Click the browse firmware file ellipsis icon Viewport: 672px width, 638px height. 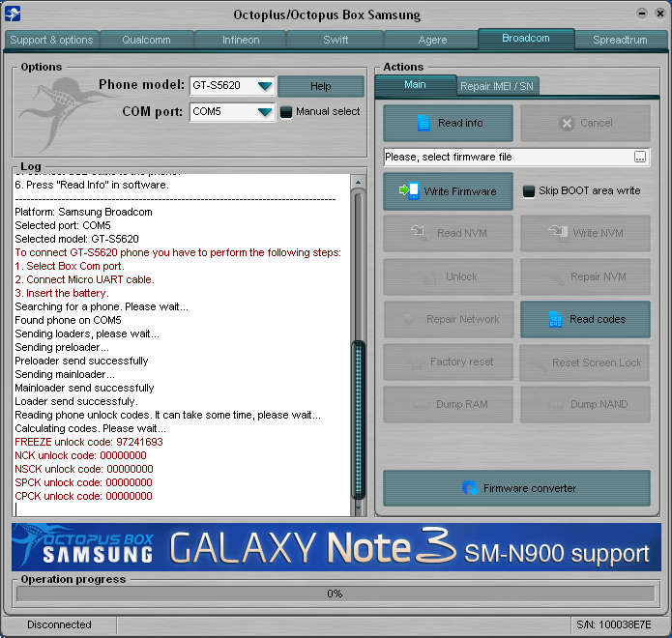(640, 157)
